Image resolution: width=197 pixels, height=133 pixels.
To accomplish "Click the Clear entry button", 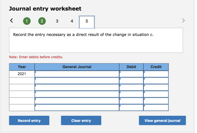I will coord(81,121).
